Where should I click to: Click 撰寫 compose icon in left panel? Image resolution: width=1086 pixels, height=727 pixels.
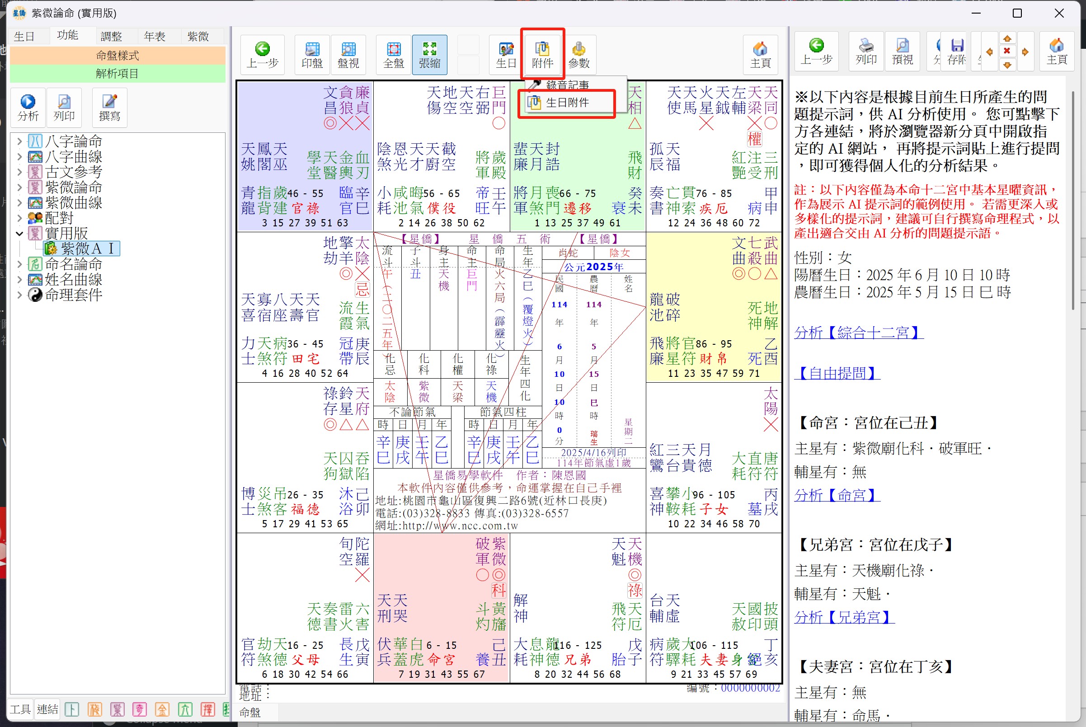[109, 108]
